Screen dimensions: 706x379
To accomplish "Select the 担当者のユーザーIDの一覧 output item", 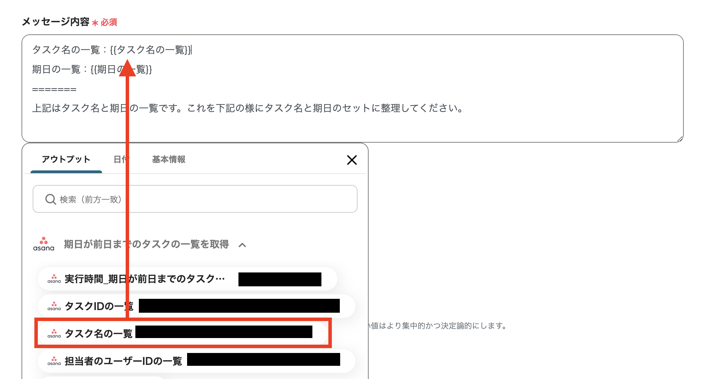I will coord(124,361).
